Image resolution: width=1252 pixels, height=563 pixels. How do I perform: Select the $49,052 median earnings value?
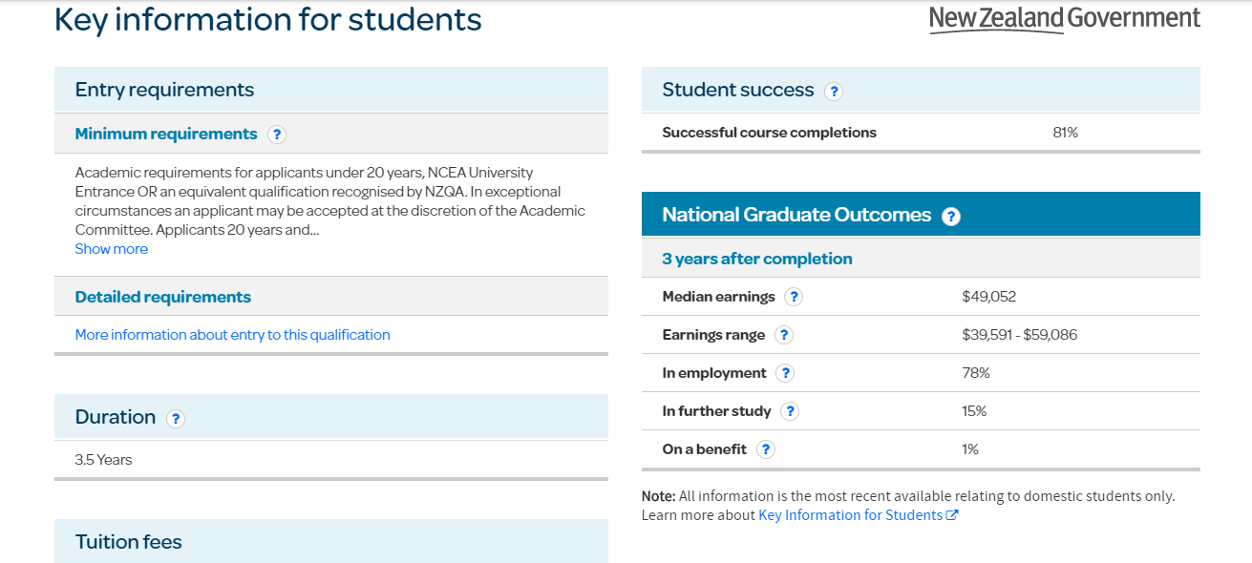pyautogui.click(x=989, y=297)
